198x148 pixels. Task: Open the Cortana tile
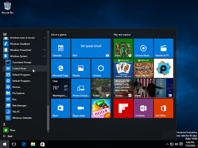101,68
